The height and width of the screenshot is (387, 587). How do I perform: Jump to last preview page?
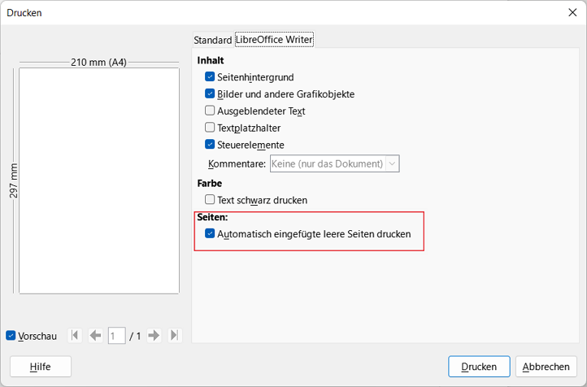pos(175,335)
